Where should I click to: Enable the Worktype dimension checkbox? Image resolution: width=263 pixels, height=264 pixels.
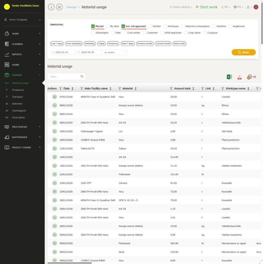165,26
